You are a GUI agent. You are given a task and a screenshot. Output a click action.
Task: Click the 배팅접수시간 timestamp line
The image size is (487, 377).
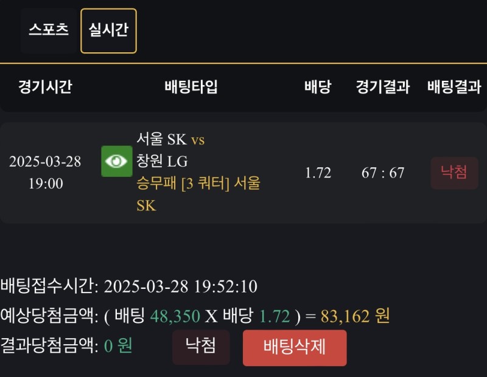tap(129, 286)
